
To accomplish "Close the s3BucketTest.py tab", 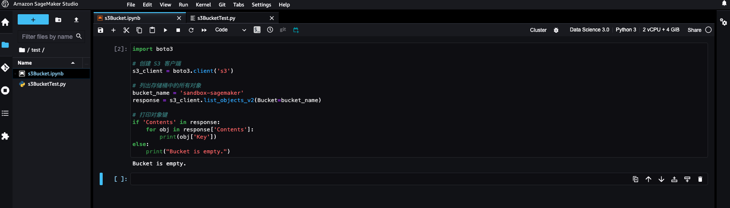I will point(272,18).
